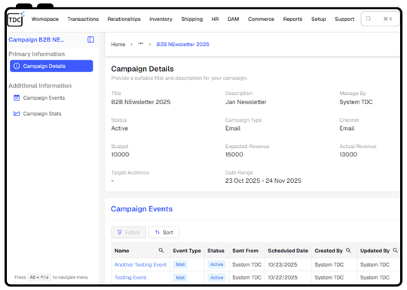Select Campaign Details in sidebar

coord(51,66)
